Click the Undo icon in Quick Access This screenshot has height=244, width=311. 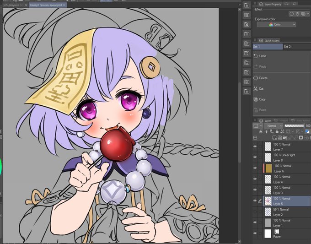pos(256,56)
